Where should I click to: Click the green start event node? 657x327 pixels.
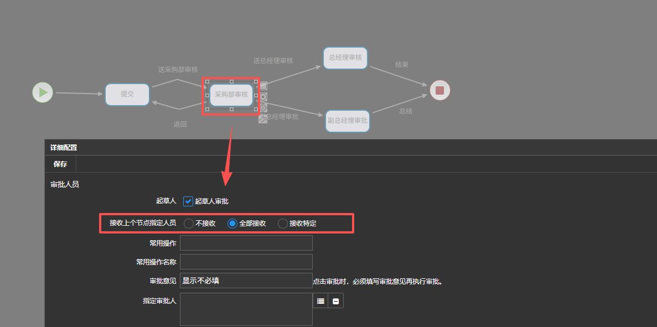(x=43, y=92)
